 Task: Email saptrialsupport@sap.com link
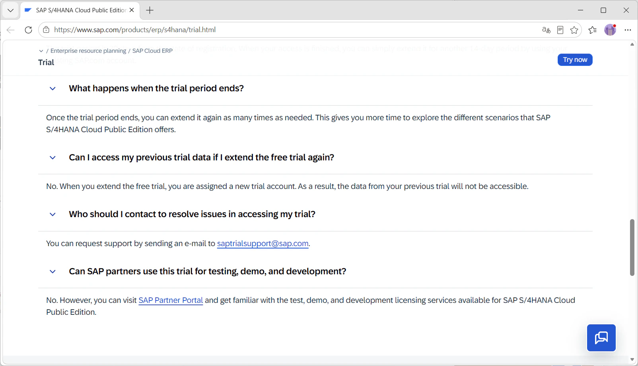click(263, 243)
